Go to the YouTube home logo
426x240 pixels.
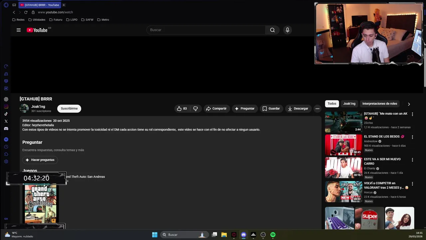37,30
